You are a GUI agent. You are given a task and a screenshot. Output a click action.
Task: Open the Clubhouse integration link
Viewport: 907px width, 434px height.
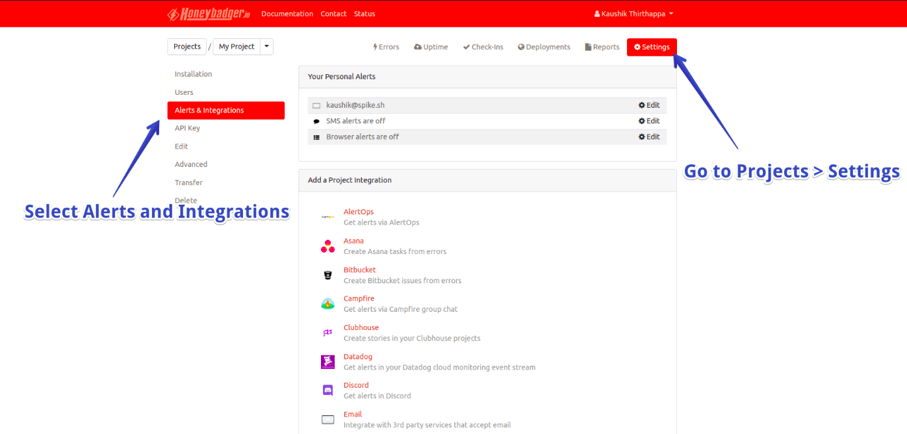(361, 327)
